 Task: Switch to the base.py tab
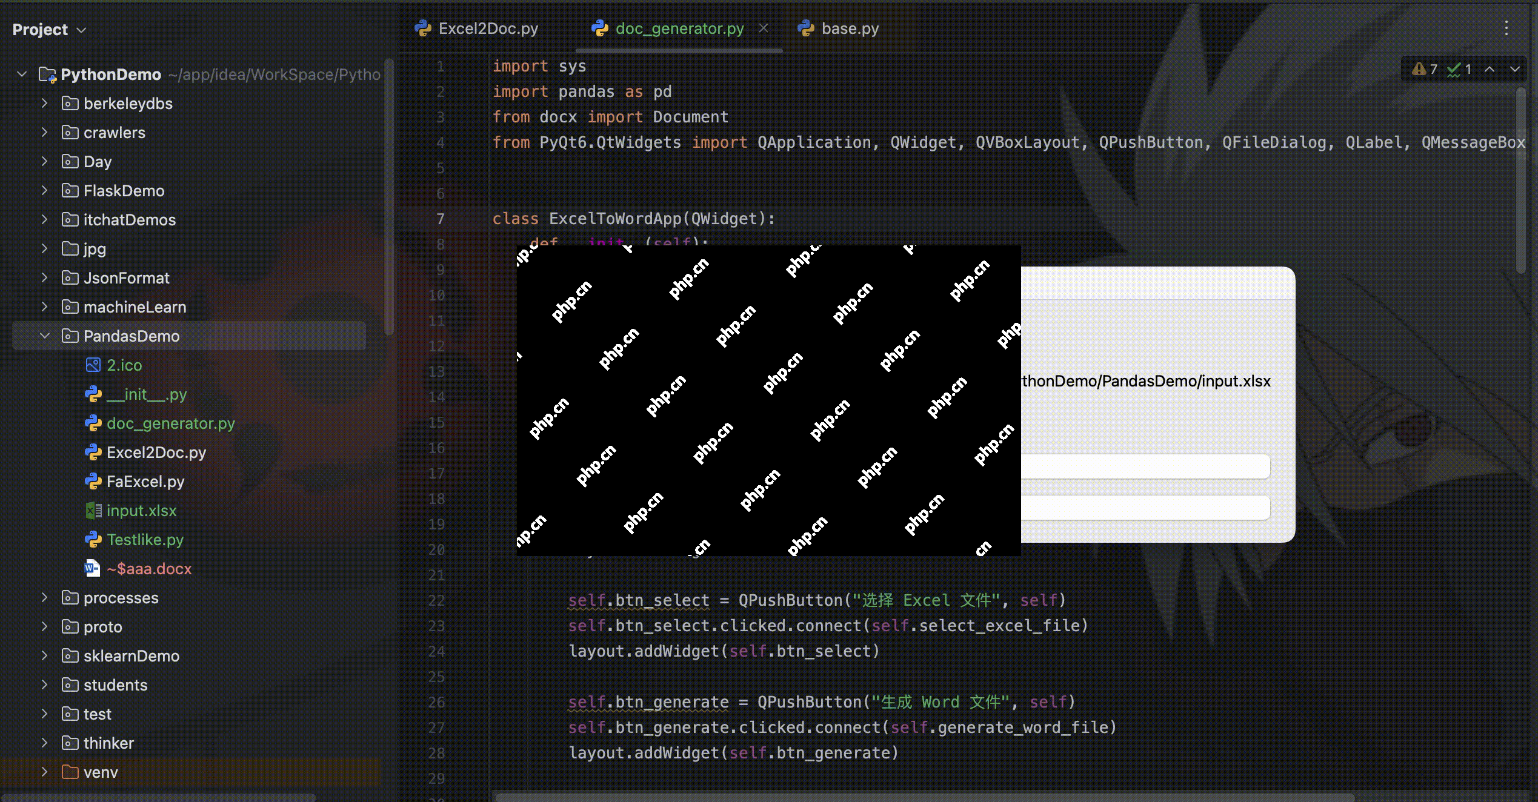pyautogui.click(x=838, y=28)
